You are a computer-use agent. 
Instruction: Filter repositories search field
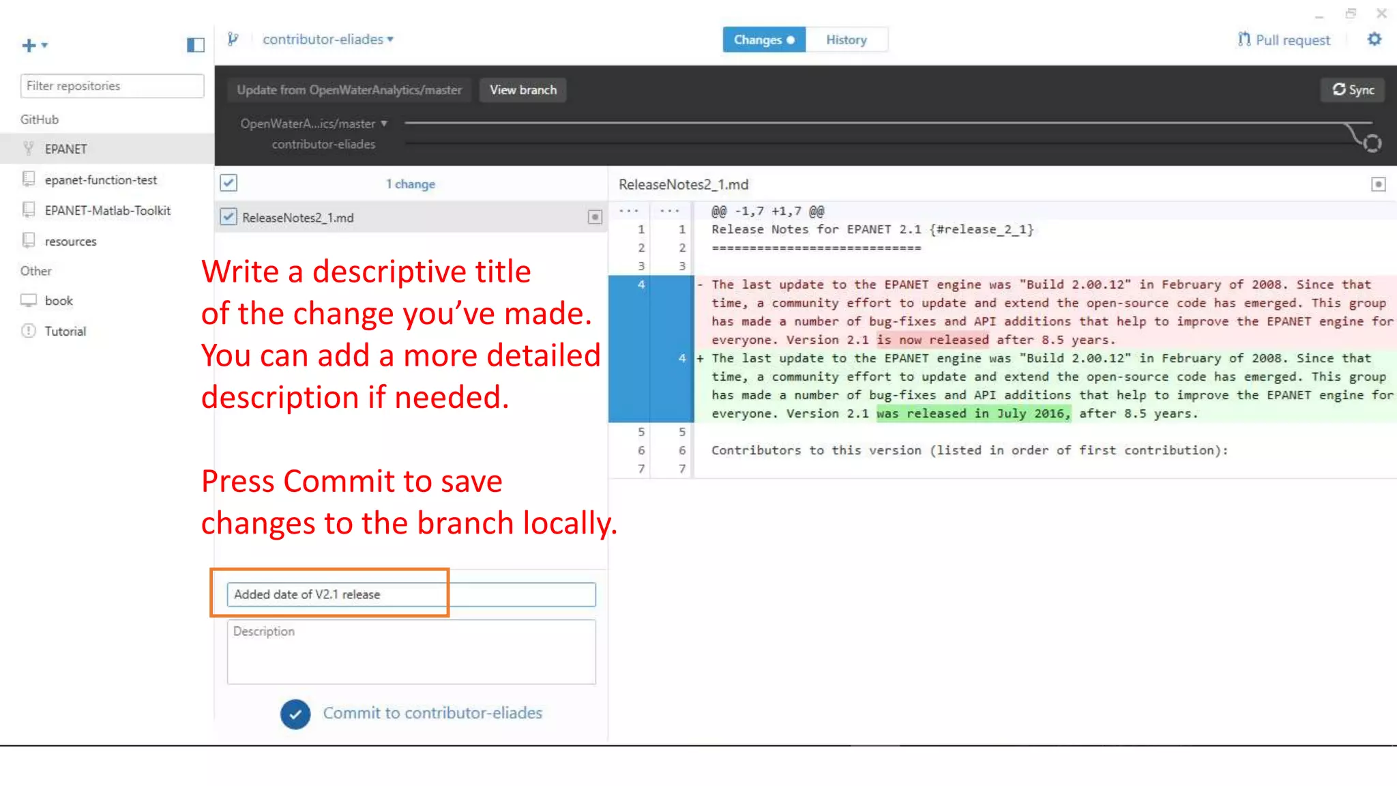tap(112, 86)
